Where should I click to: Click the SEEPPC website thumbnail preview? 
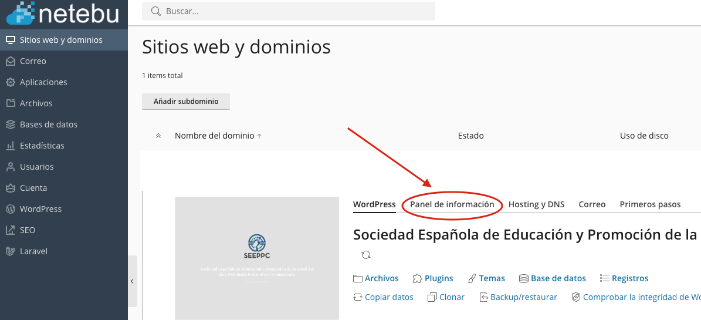tap(256, 258)
